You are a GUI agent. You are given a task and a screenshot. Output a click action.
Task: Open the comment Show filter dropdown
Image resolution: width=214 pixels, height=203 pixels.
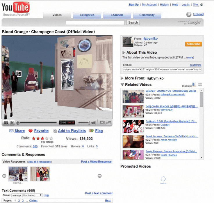point(27,195)
